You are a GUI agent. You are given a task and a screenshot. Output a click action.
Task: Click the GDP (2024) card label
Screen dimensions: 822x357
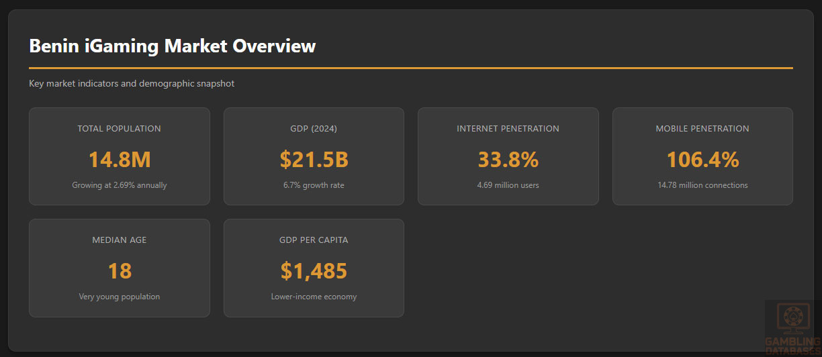pos(314,128)
